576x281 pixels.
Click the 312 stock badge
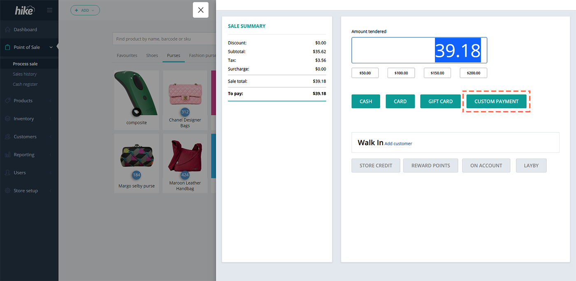tap(185, 112)
